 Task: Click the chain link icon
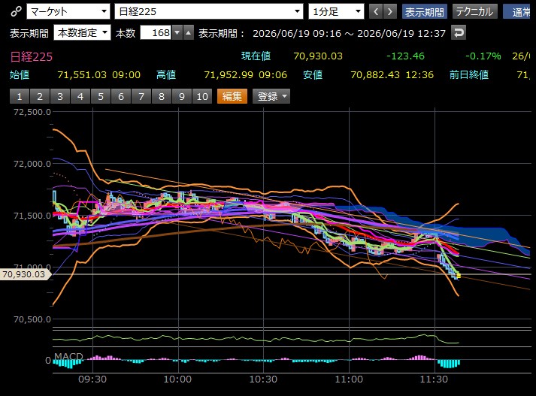[x=16, y=11]
